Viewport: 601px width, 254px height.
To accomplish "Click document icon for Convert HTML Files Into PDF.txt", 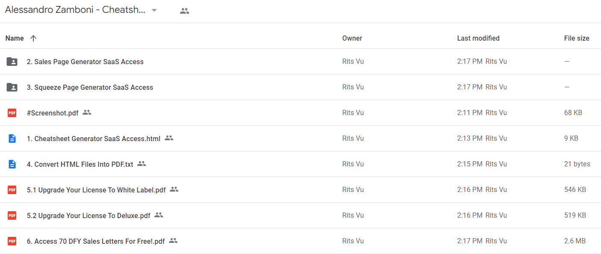I will tap(12, 164).
